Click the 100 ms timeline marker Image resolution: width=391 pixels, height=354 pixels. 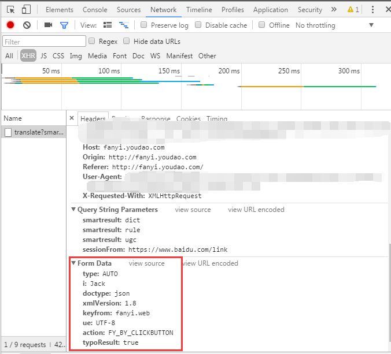point(109,71)
